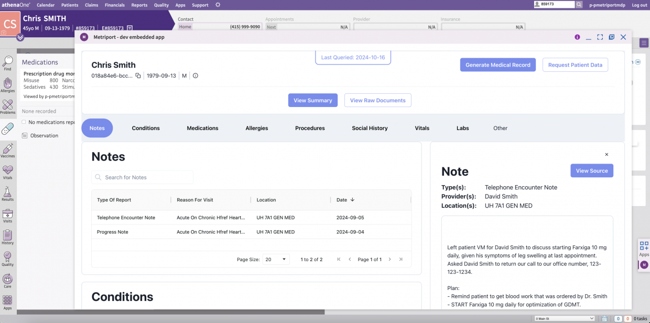Go to last page of notes
This screenshot has width=650, height=323.
pyautogui.click(x=401, y=259)
